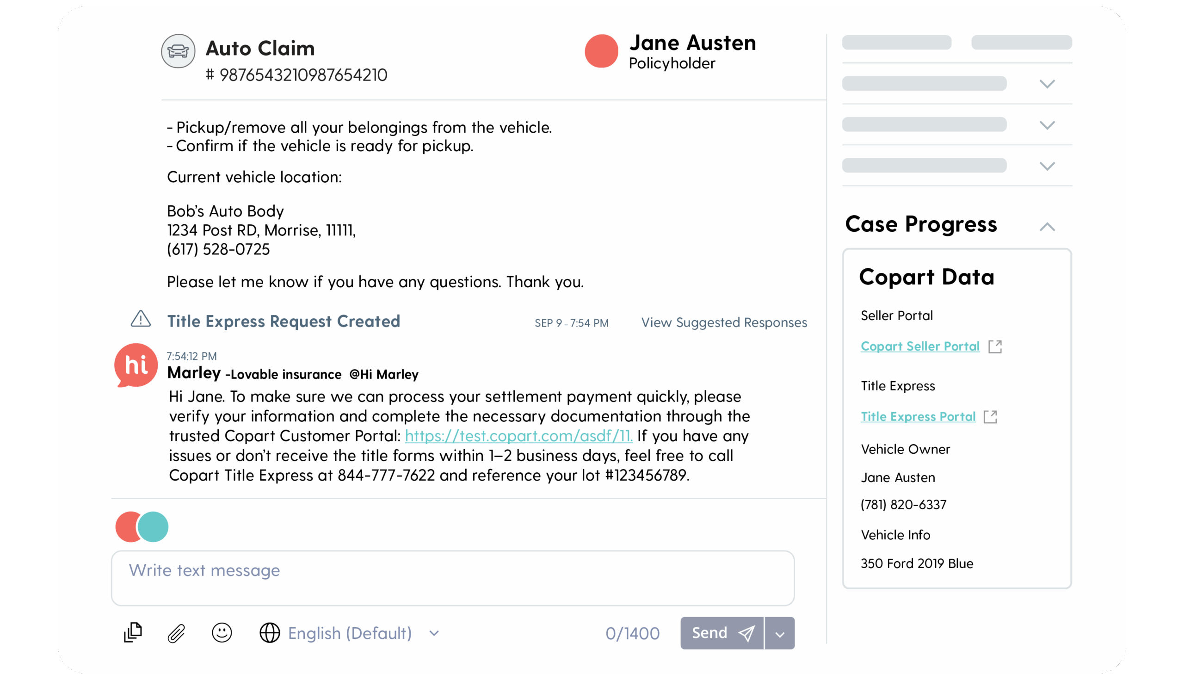Open View Suggested Responses
This screenshot has height=680, width=1184.
[x=724, y=323]
